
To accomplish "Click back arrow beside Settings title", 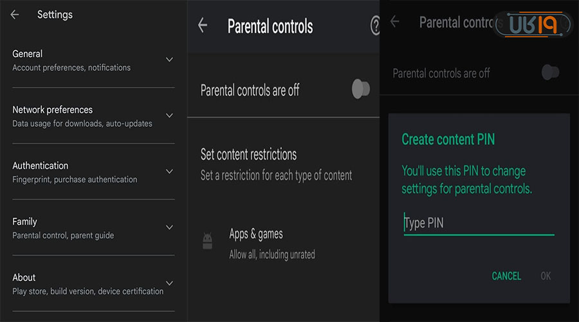I will coord(15,14).
